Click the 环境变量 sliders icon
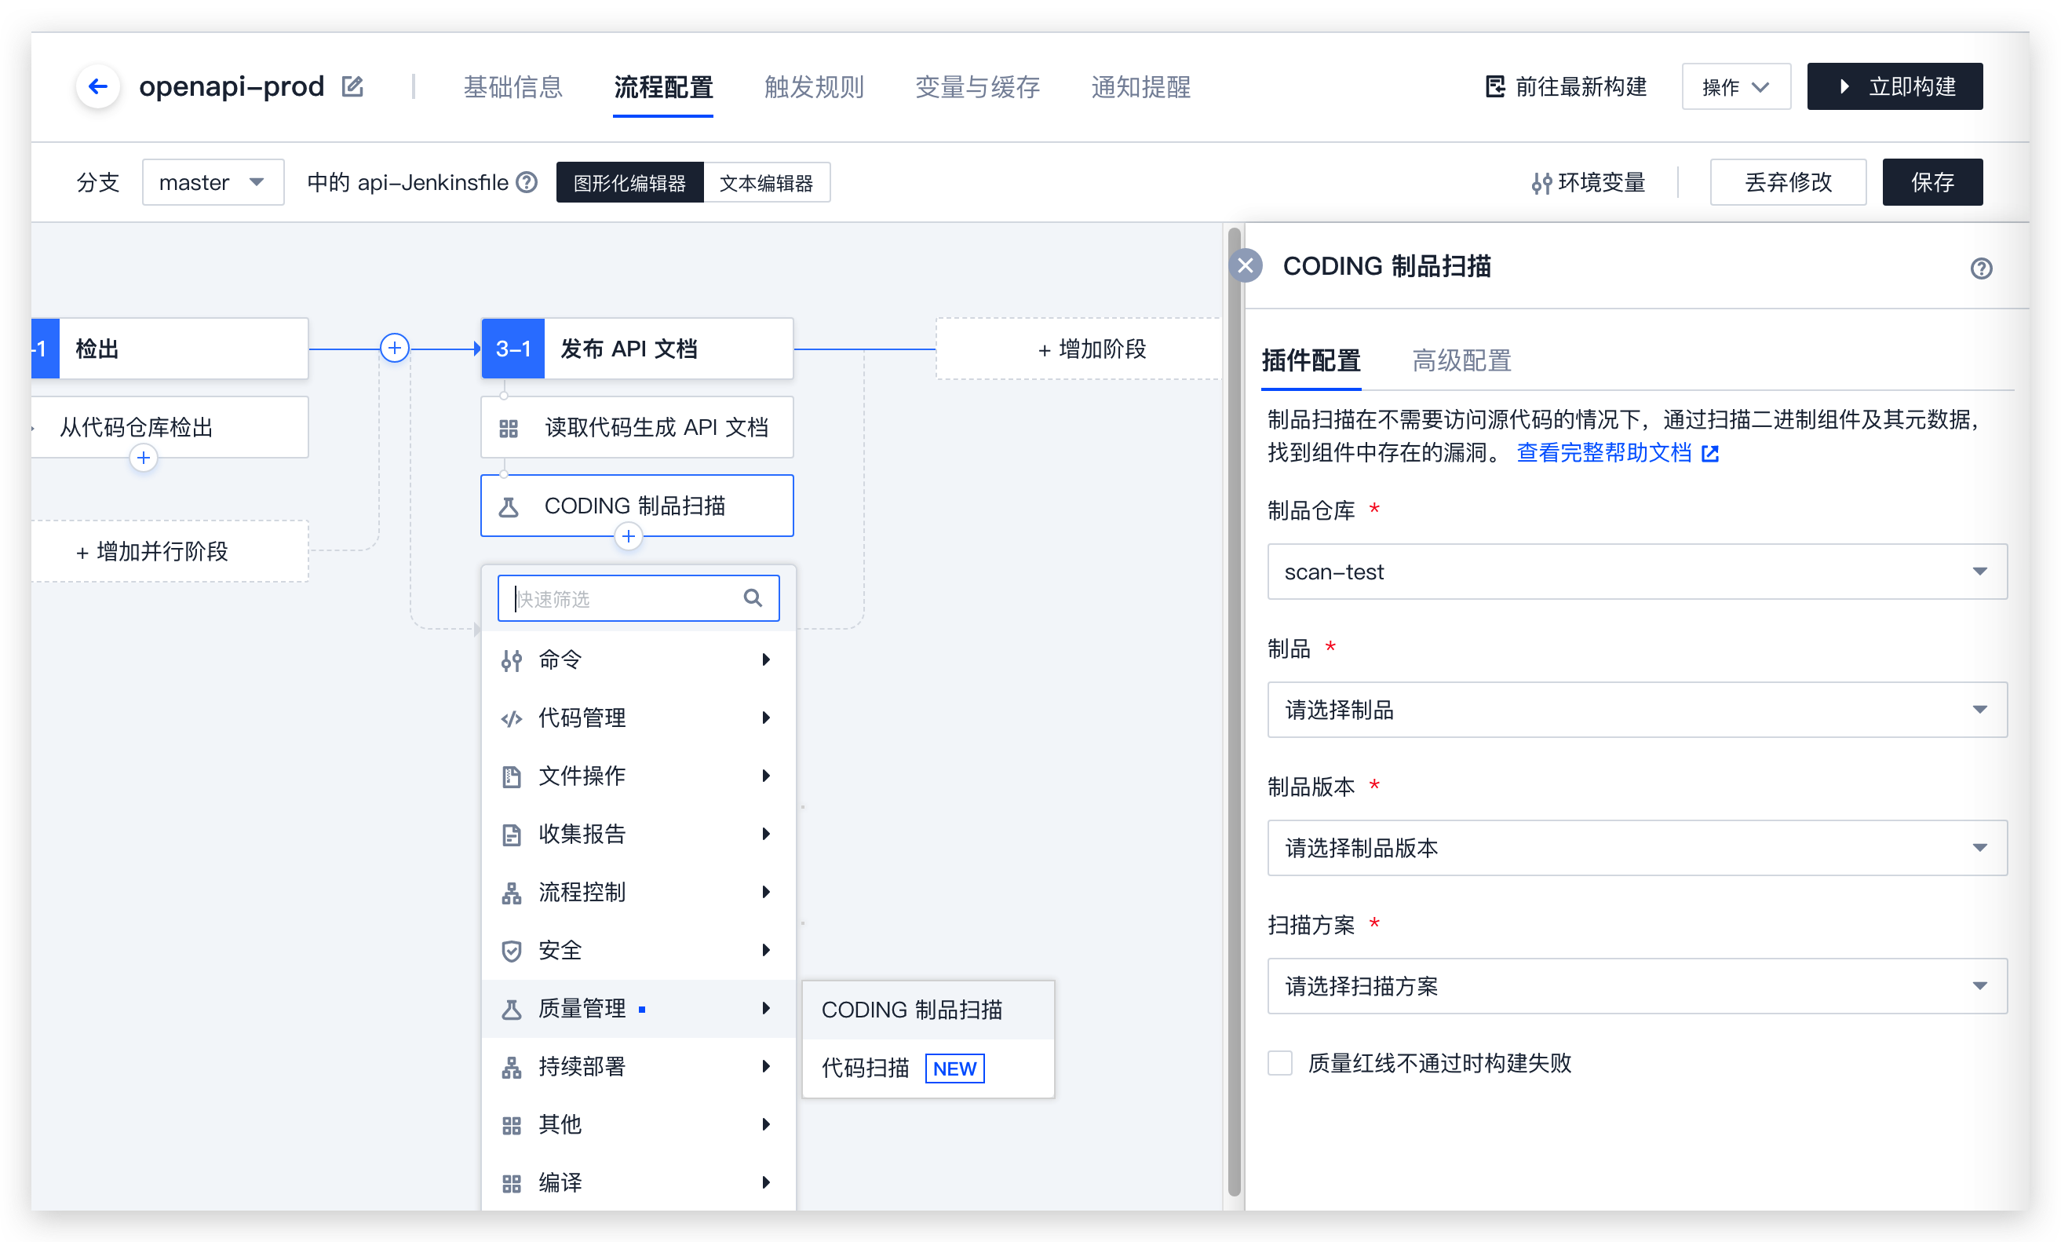This screenshot has width=2061, height=1242. 1541,182
